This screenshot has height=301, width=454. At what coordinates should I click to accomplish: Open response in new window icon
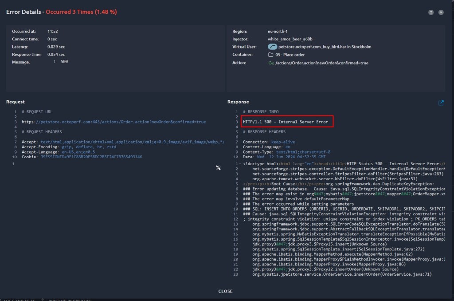point(441,103)
